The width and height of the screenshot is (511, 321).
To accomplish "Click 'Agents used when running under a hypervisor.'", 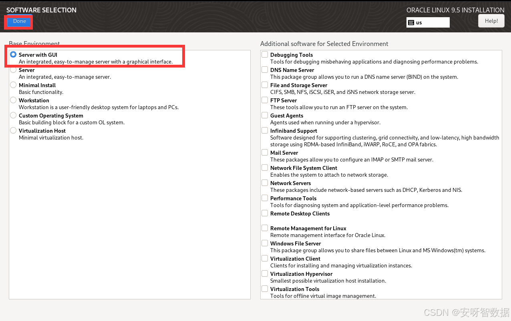I will coord(325,123).
